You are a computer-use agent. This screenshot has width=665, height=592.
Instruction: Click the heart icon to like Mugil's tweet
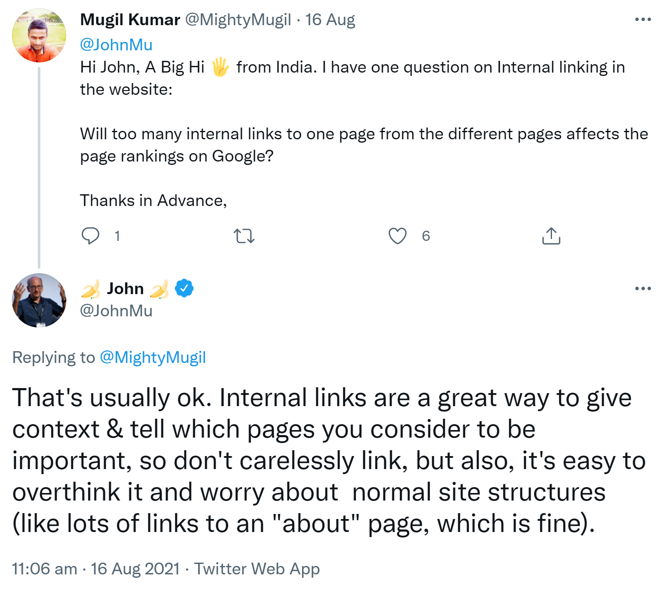[398, 236]
